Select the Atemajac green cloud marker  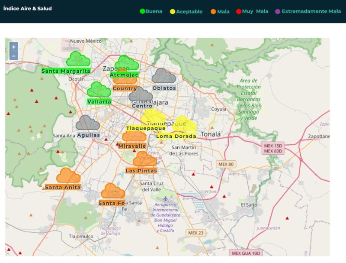tap(126, 63)
